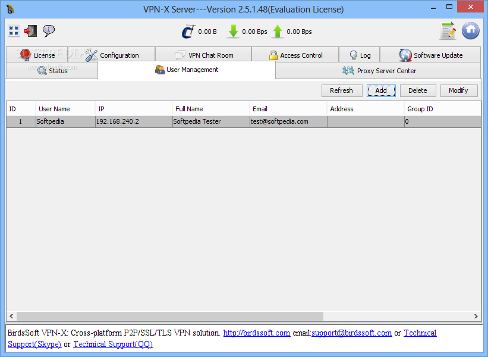The height and width of the screenshot is (357, 488).
Task: Click the Softpedia Tester full name cell
Action: (x=211, y=121)
